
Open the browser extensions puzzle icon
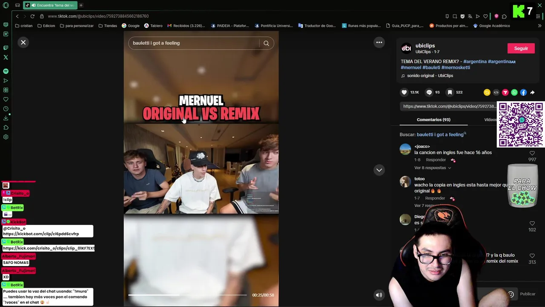[504, 16]
